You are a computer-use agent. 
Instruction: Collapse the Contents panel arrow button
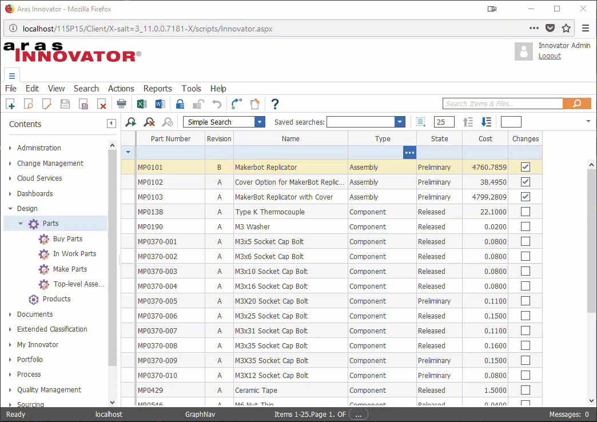tap(111, 124)
